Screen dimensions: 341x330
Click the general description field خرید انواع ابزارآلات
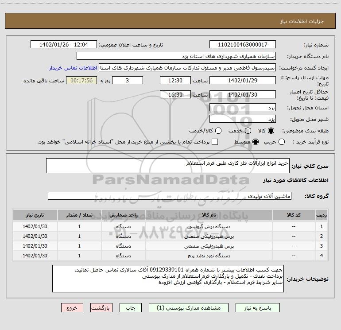pos(168,166)
